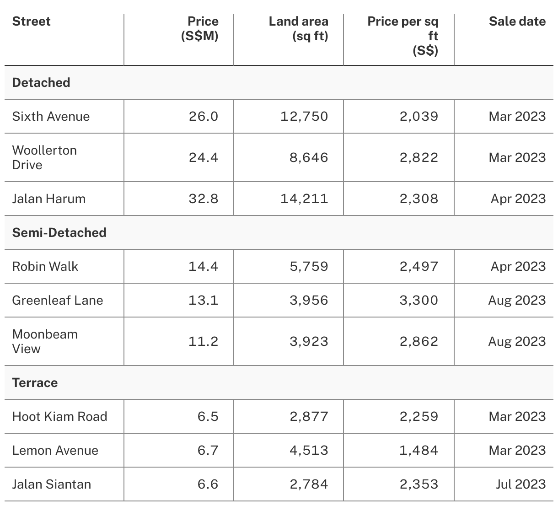Click the Lemon Avenue street cell
This screenshot has width=558, height=506.
click(55, 451)
